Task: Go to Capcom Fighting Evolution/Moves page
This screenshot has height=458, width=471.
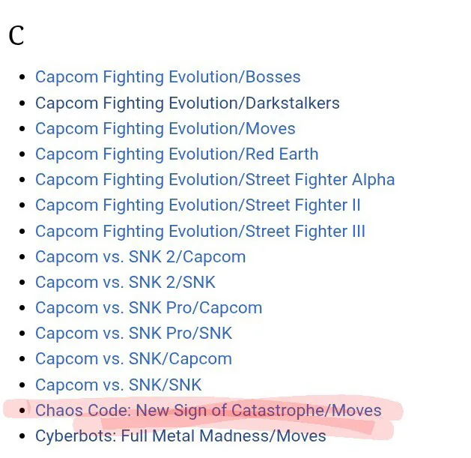Action: click(x=165, y=128)
